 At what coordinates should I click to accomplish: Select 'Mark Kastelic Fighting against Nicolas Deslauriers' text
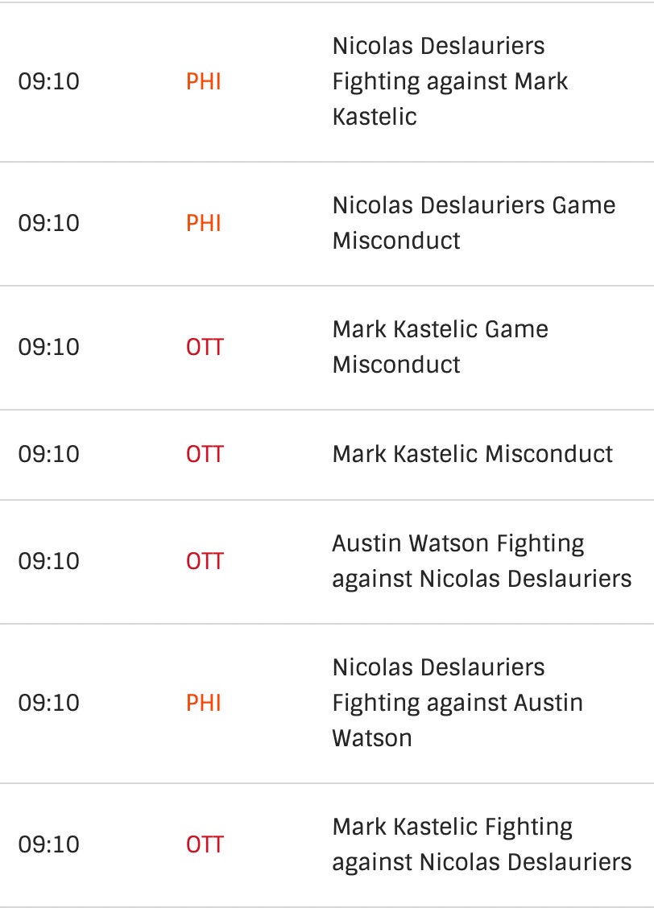tap(481, 844)
